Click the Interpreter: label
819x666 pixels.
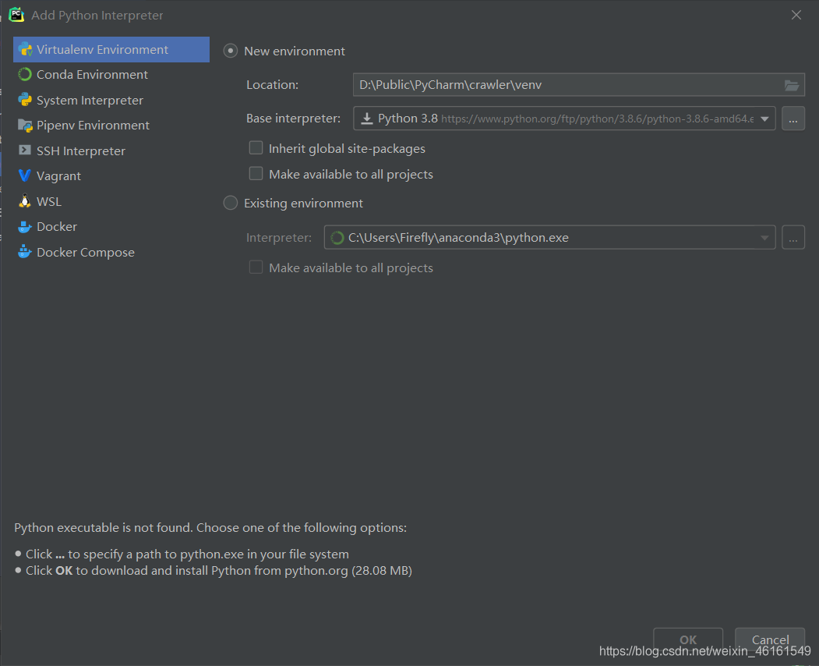[279, 238]
